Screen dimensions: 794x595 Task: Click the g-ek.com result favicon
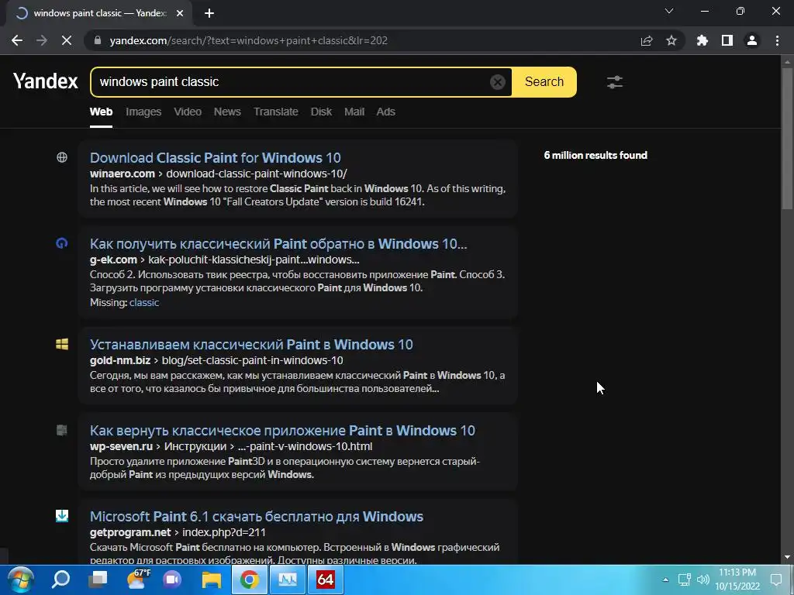[x=62, y=243]
